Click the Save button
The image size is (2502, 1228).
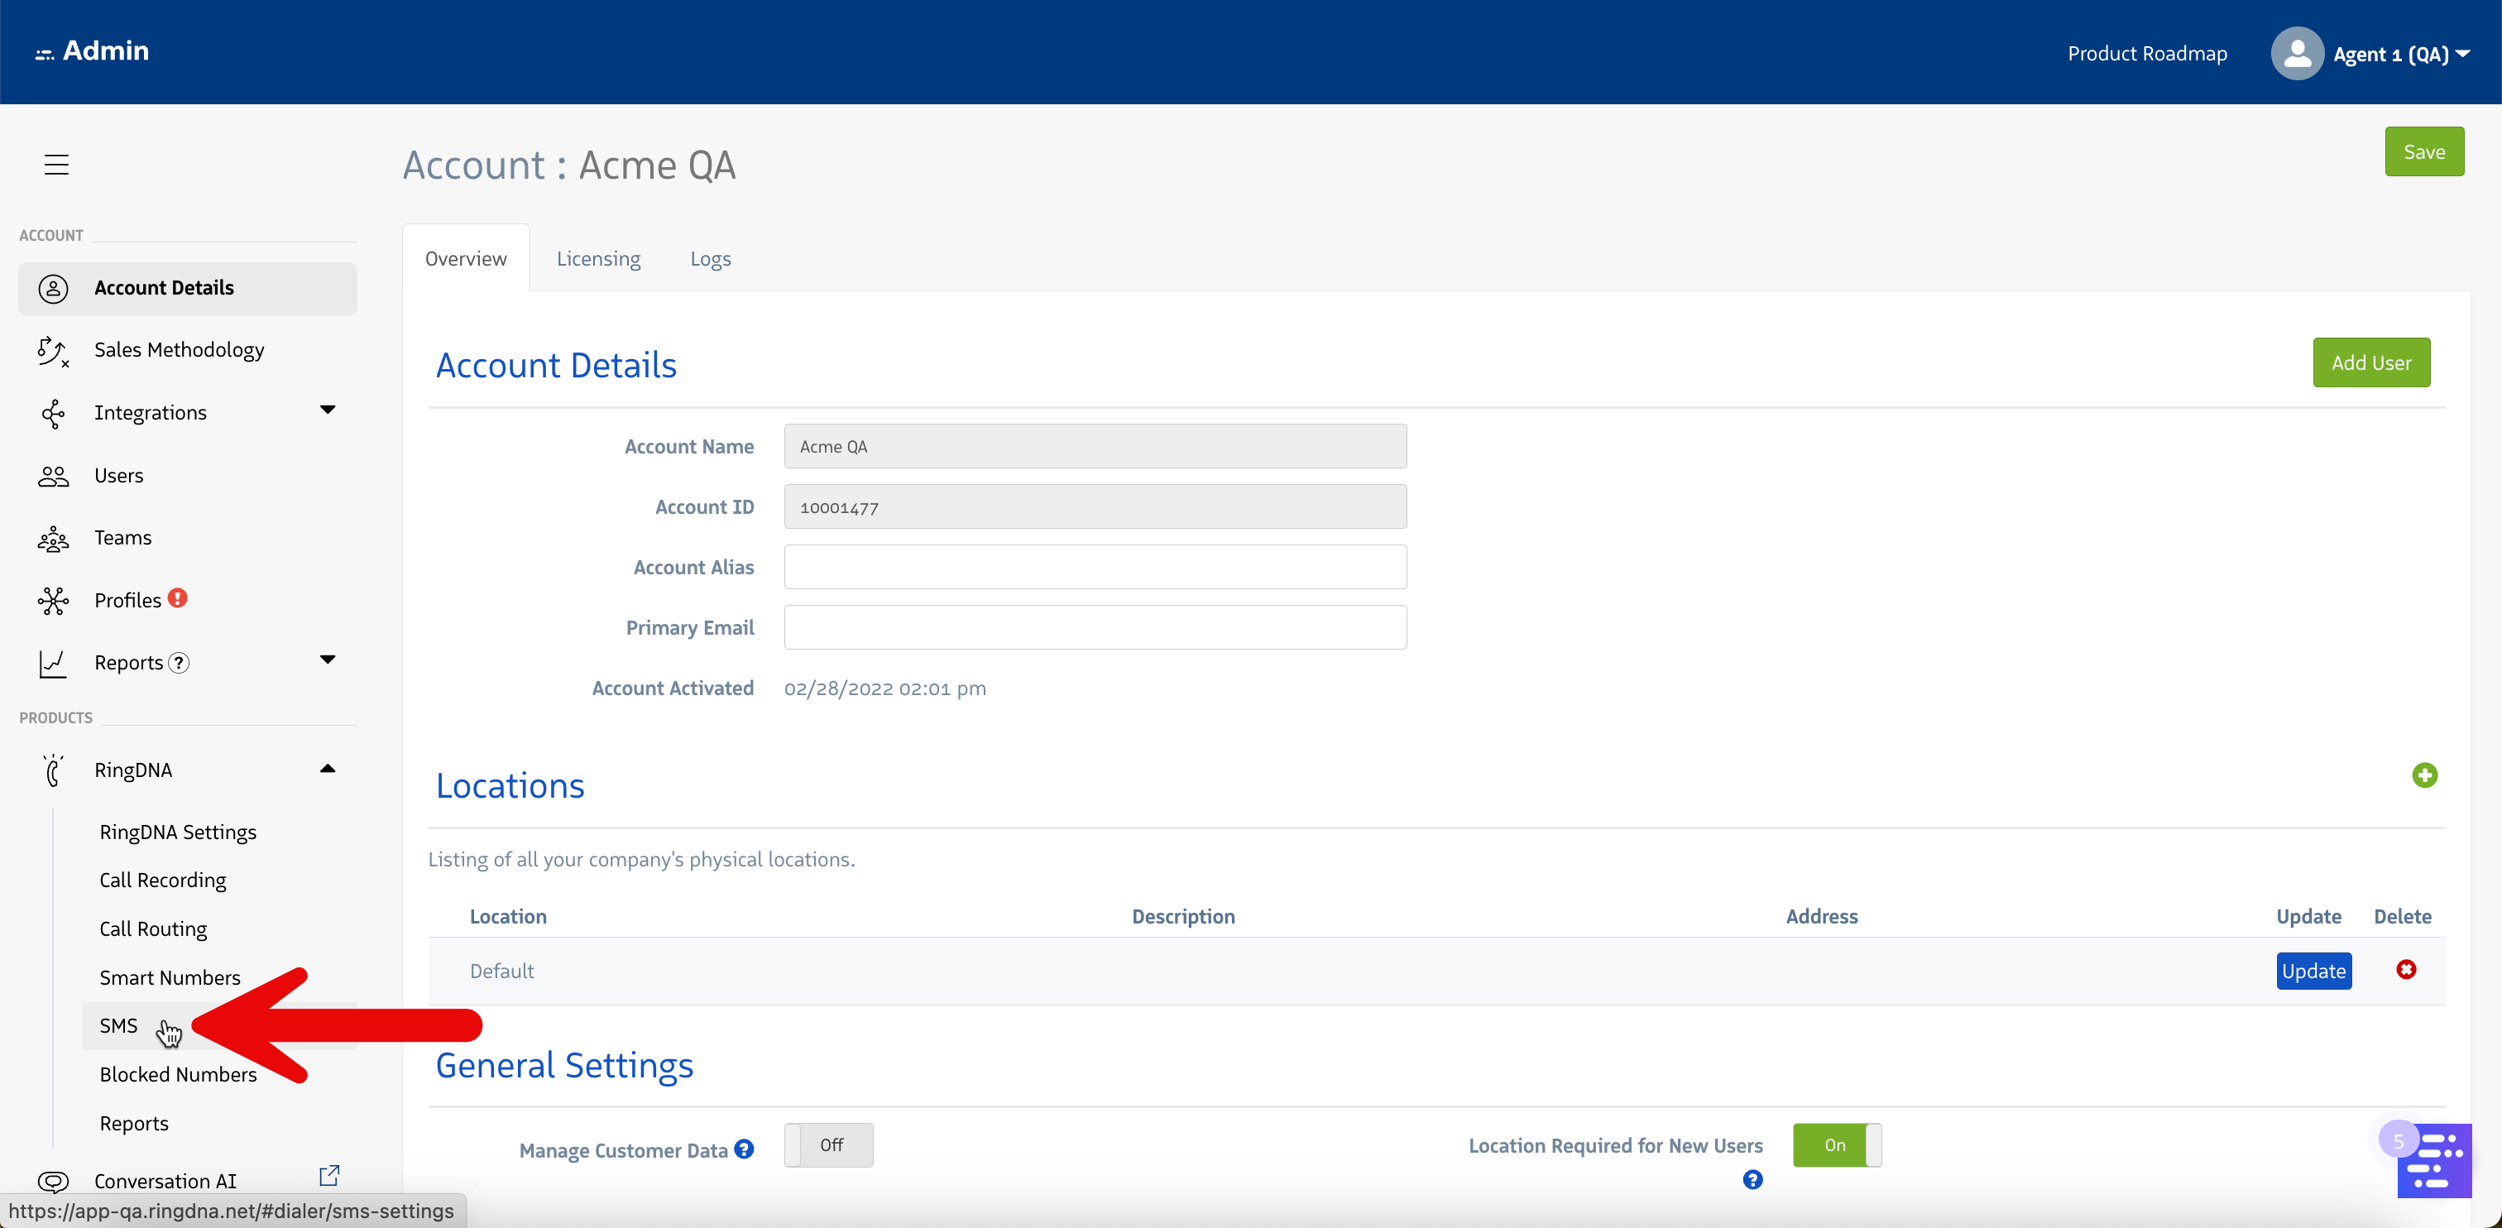point(2423,151)
